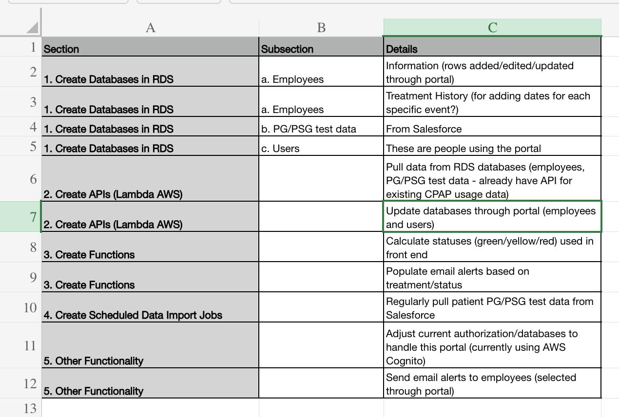Click the 'Section' header cell

pyautogui.click(x=150, y=49)
